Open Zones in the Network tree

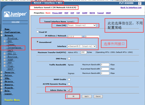click(x=11, y=44)
